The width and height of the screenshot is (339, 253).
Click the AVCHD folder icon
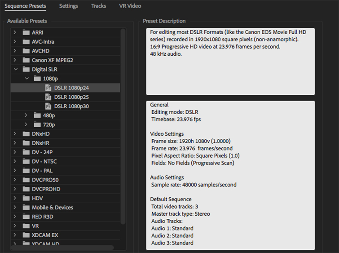point(26,51)
